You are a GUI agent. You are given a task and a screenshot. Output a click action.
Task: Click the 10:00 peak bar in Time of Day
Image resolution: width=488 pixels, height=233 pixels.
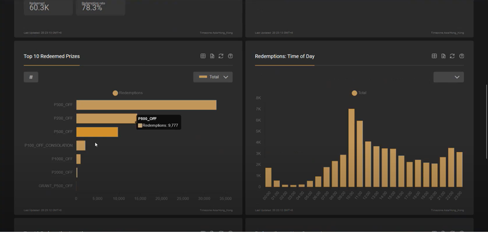[352, 148]
